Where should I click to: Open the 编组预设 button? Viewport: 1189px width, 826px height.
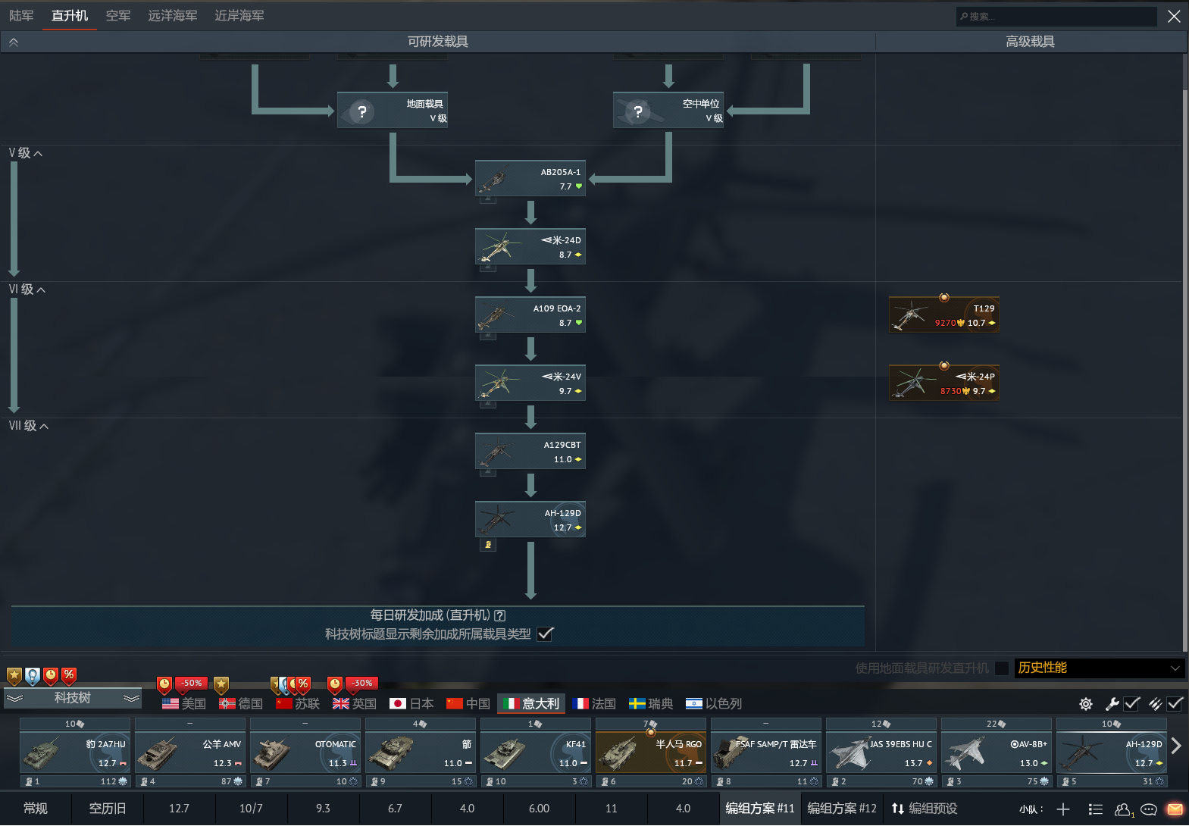tap(925, 809)
